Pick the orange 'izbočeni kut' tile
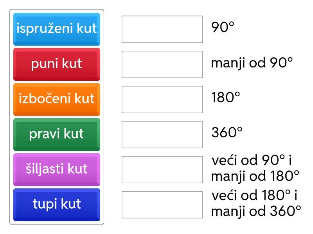Screen dimensions: 313x234 coord(57,99)
